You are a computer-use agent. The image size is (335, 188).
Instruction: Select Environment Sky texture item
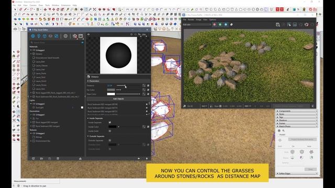point(43,141)
